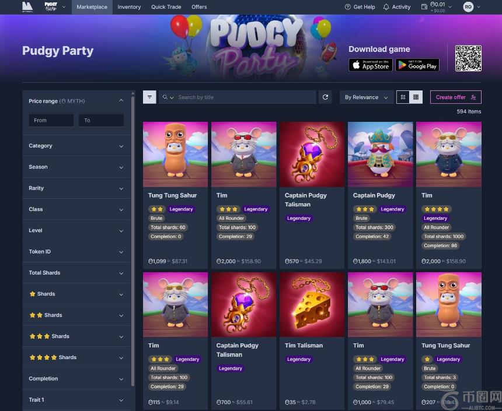Open the wallet balance icon
The width and height of the screenshot is (502, 411).
tap(424, 7)
